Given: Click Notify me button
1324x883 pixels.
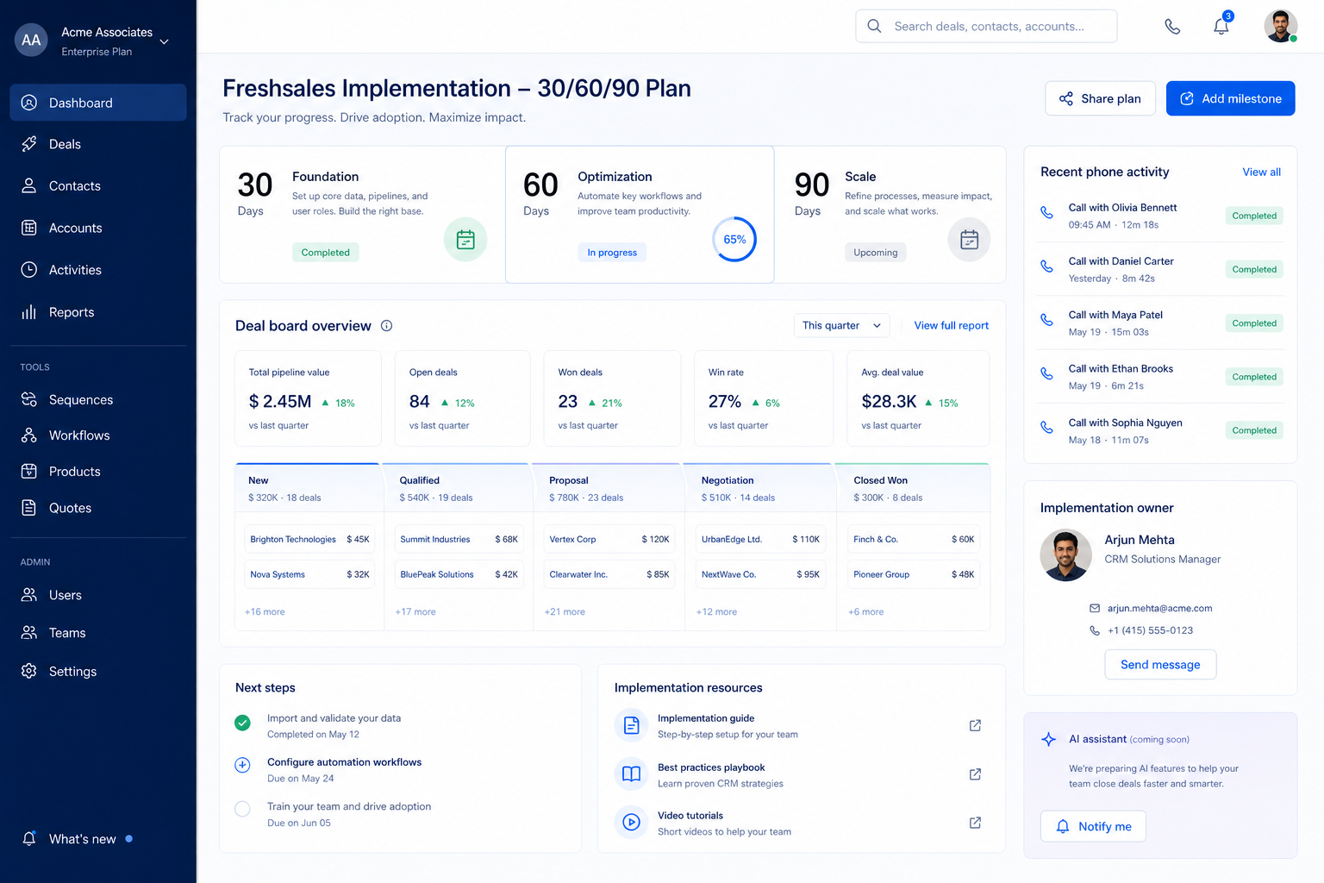Looking at the screenshot, I should 1093,826.
